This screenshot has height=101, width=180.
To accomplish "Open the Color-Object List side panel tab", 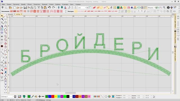I will click(175, 21).
